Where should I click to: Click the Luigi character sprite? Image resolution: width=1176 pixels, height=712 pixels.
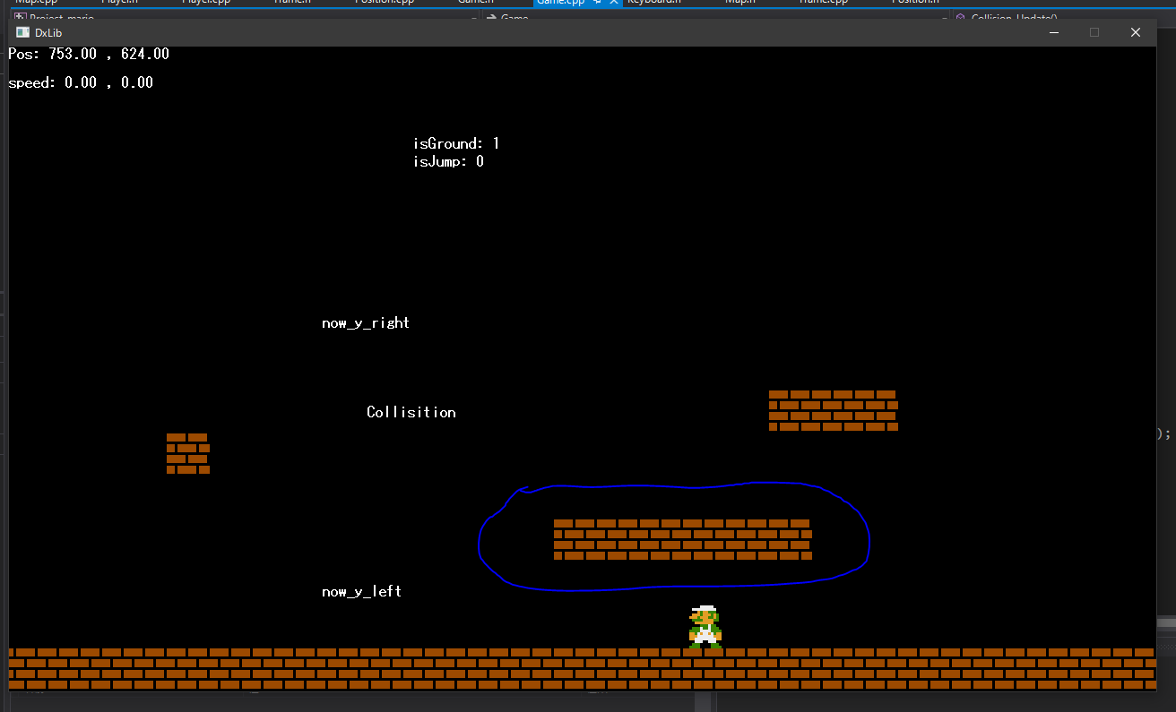click(x=705, y=627)
